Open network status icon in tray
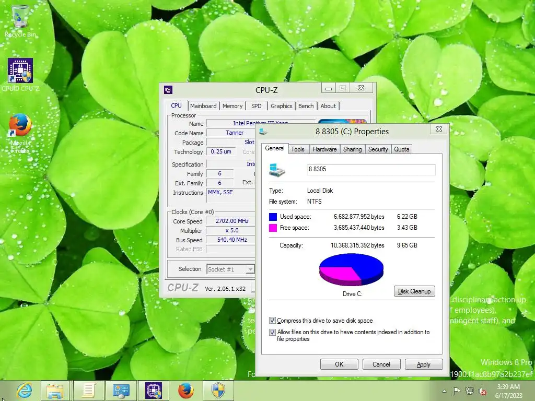 pyautogui.click(x=470, y=391)
